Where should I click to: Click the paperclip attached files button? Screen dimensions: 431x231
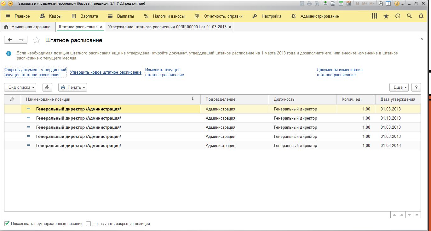click(x=47, y=87)
